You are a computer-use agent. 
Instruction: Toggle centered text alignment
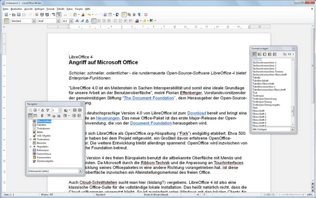pyautogui.click(x=99, y=21)
